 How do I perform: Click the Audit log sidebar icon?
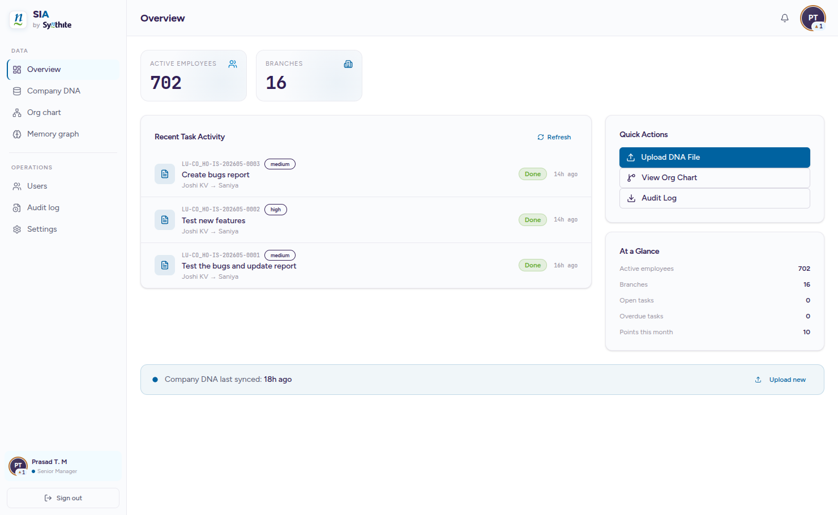[x=17, y=208]
